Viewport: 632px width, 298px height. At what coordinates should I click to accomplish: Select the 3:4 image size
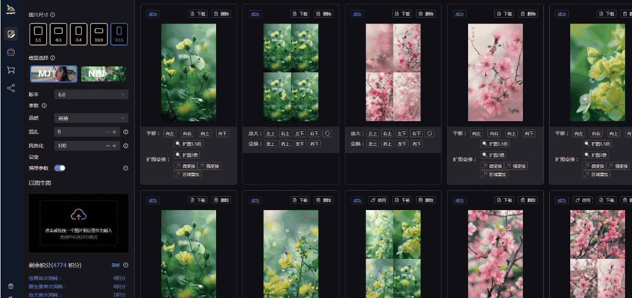click(78, 34)
